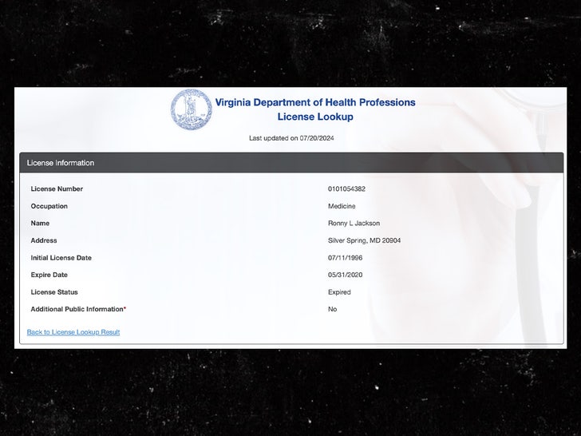Click the Name field label
Image resolution: width=581 pixels, height=436 pixels.
point(40,224)
